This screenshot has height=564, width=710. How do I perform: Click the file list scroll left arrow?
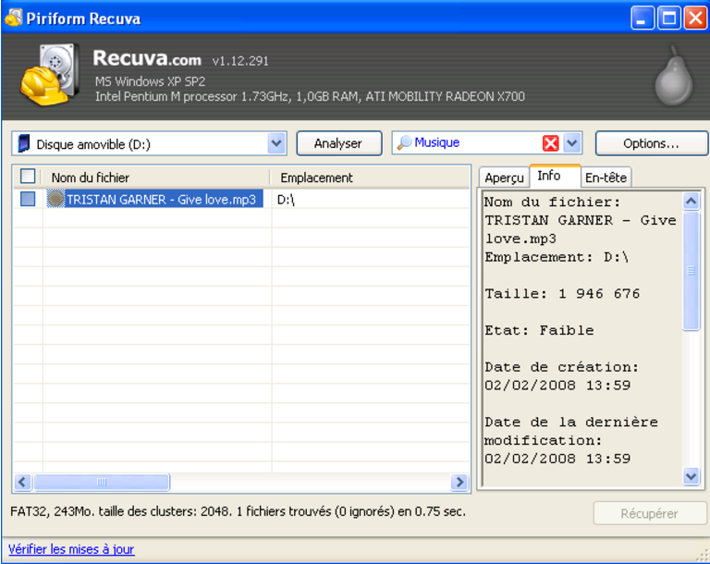pos(23,482)
